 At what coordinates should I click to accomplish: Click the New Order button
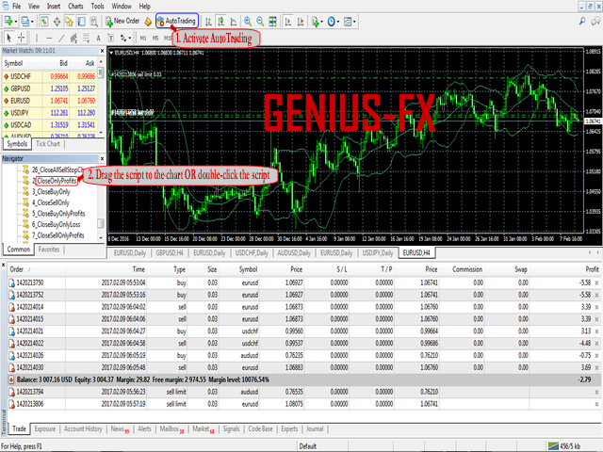click(x=122, y=21)
